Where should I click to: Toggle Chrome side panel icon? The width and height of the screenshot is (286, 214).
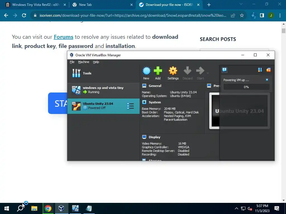tap(262, 16)
